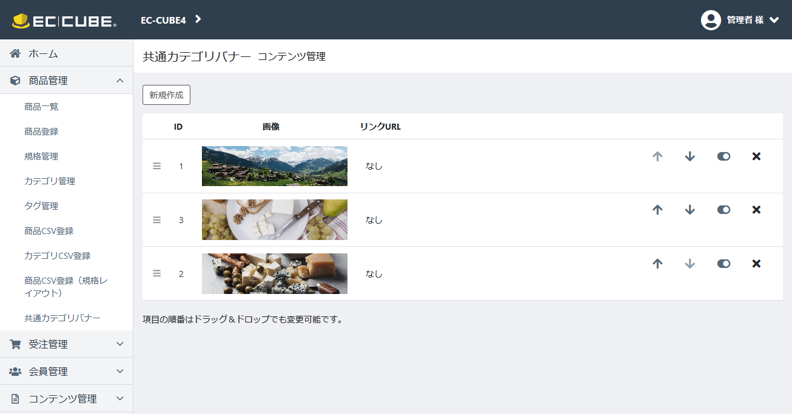Screen dimensions: 792x414
Task: Click the olives and cheese banner thumbnail
Action: point(275,274)
